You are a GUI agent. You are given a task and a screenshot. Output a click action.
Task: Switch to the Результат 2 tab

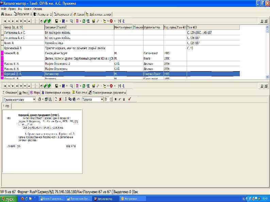click(x=43, y=14)
